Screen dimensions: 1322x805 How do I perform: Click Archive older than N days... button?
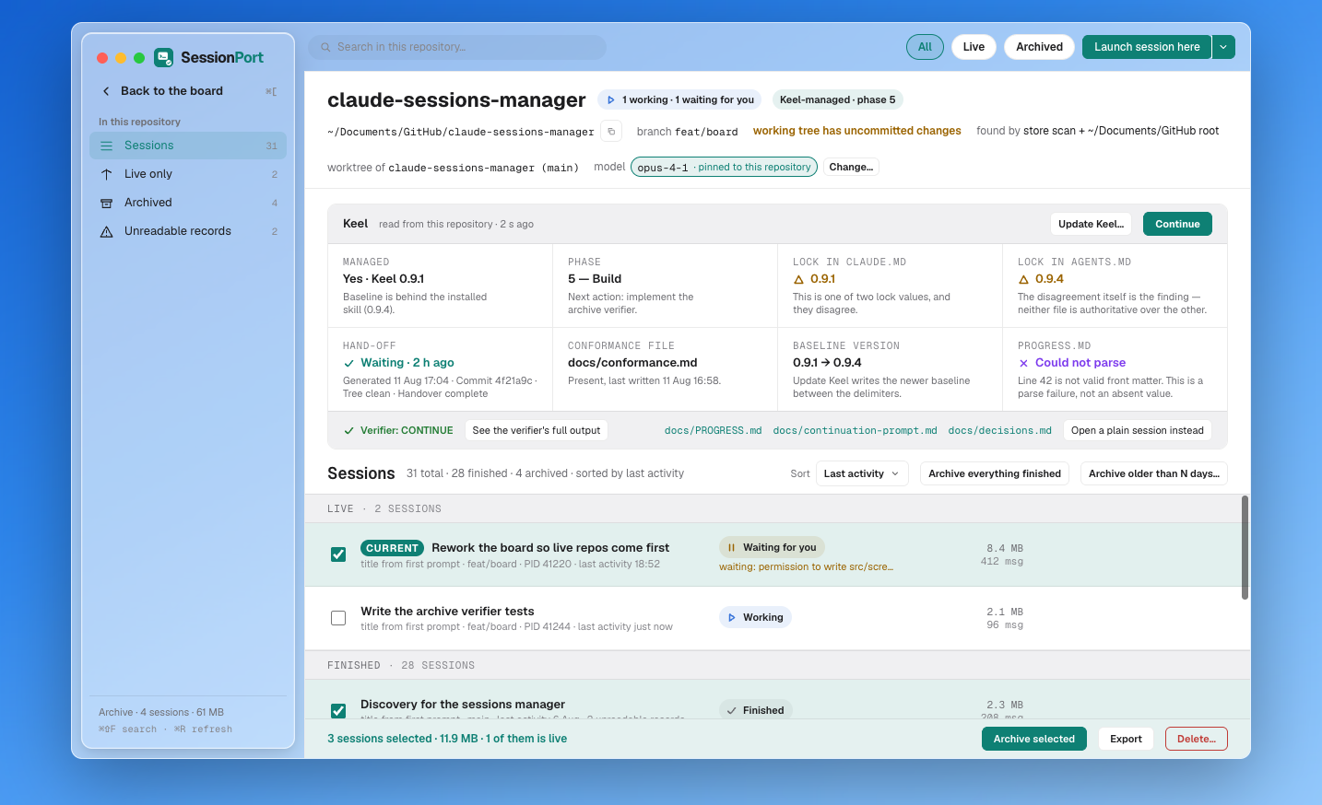coord(1153,473)
